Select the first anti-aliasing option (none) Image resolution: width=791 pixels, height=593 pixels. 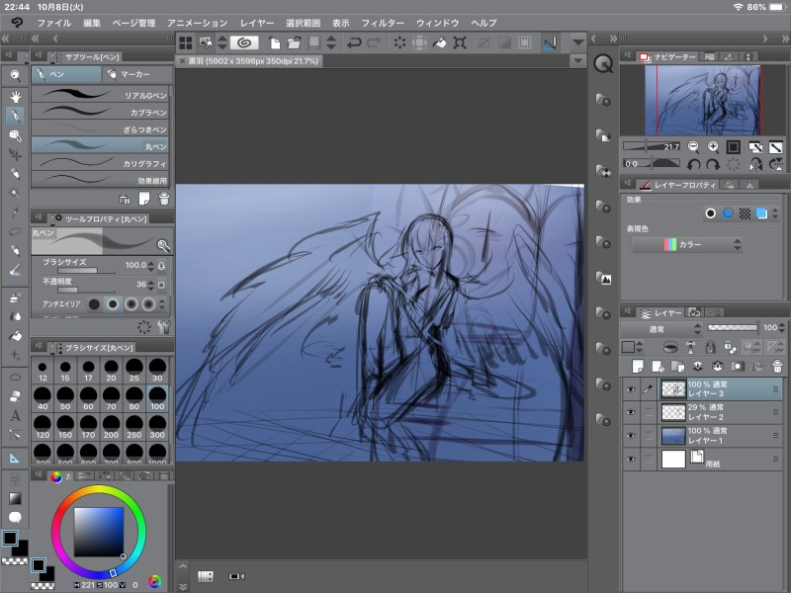click(x=94, y=304)
